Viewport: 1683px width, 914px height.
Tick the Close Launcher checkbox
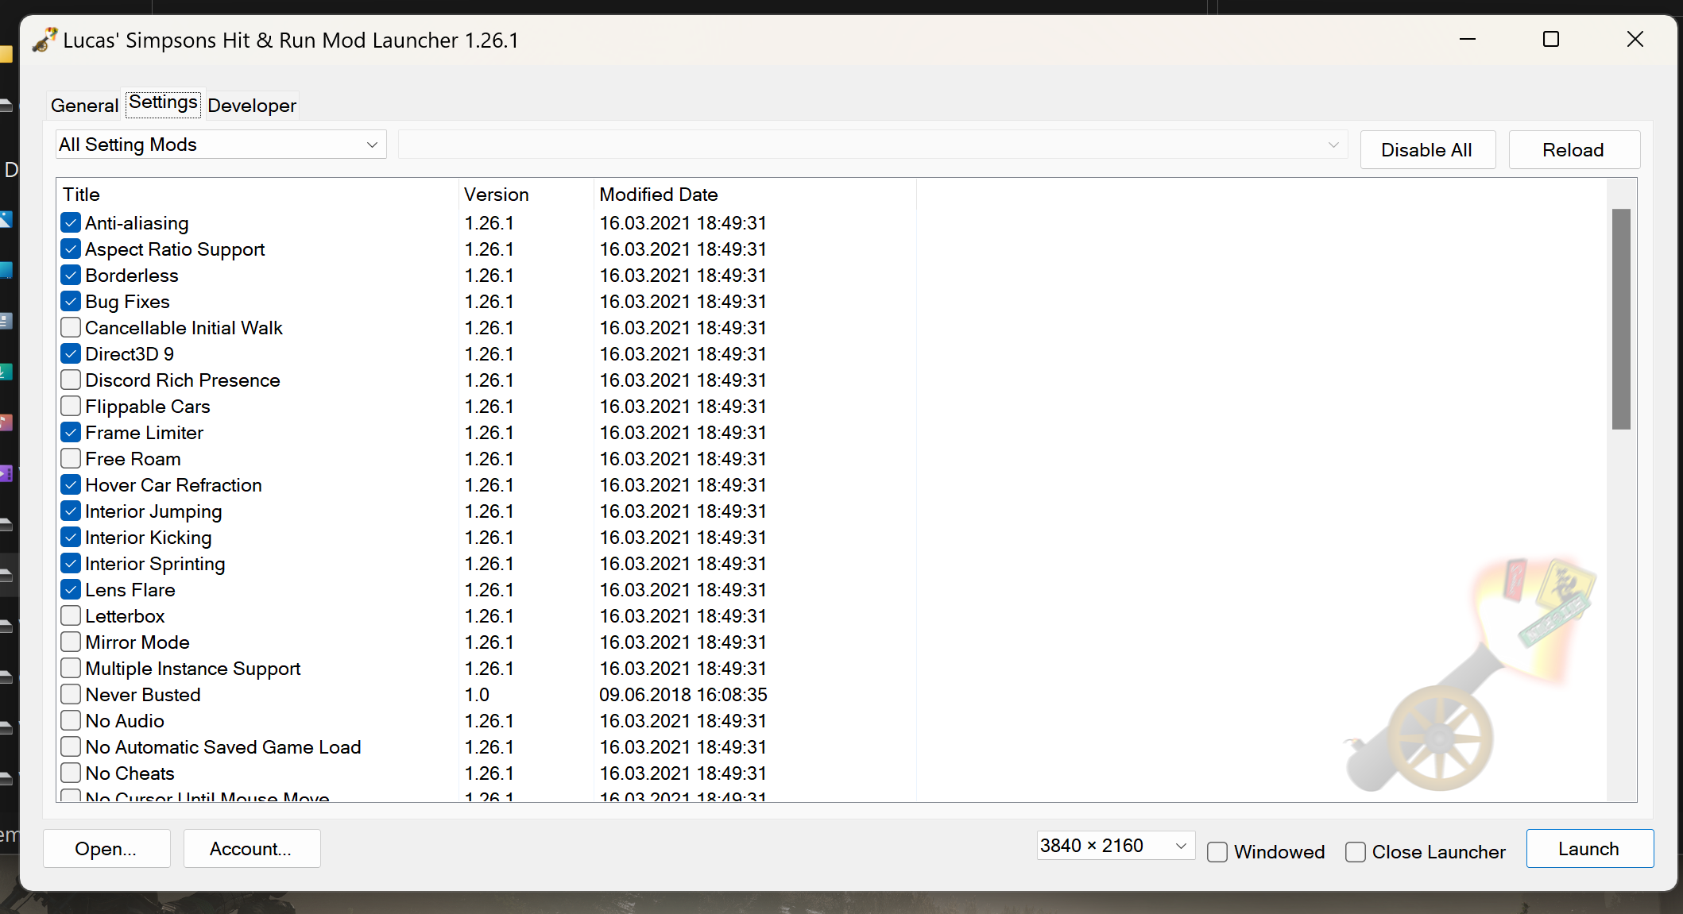click(x=1356, y=852)
